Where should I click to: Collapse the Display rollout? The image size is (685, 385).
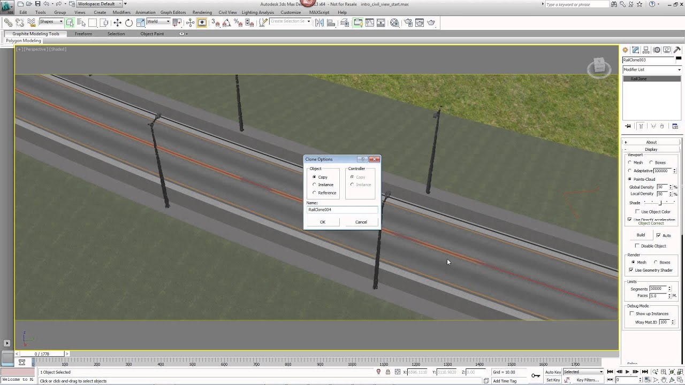(x=651, y=149)
